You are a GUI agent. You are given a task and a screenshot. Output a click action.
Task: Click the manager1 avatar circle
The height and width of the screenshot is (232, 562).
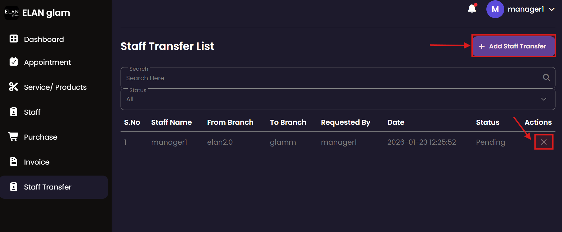495,9
